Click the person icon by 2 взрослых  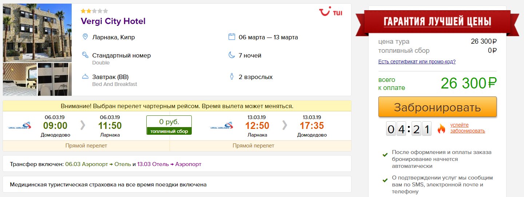click(x=231, y=77)
